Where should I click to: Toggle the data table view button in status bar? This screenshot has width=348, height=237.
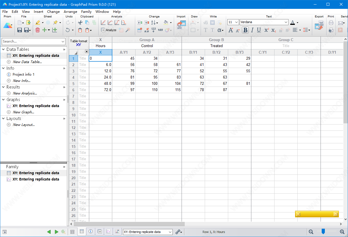tap(82, 232)
